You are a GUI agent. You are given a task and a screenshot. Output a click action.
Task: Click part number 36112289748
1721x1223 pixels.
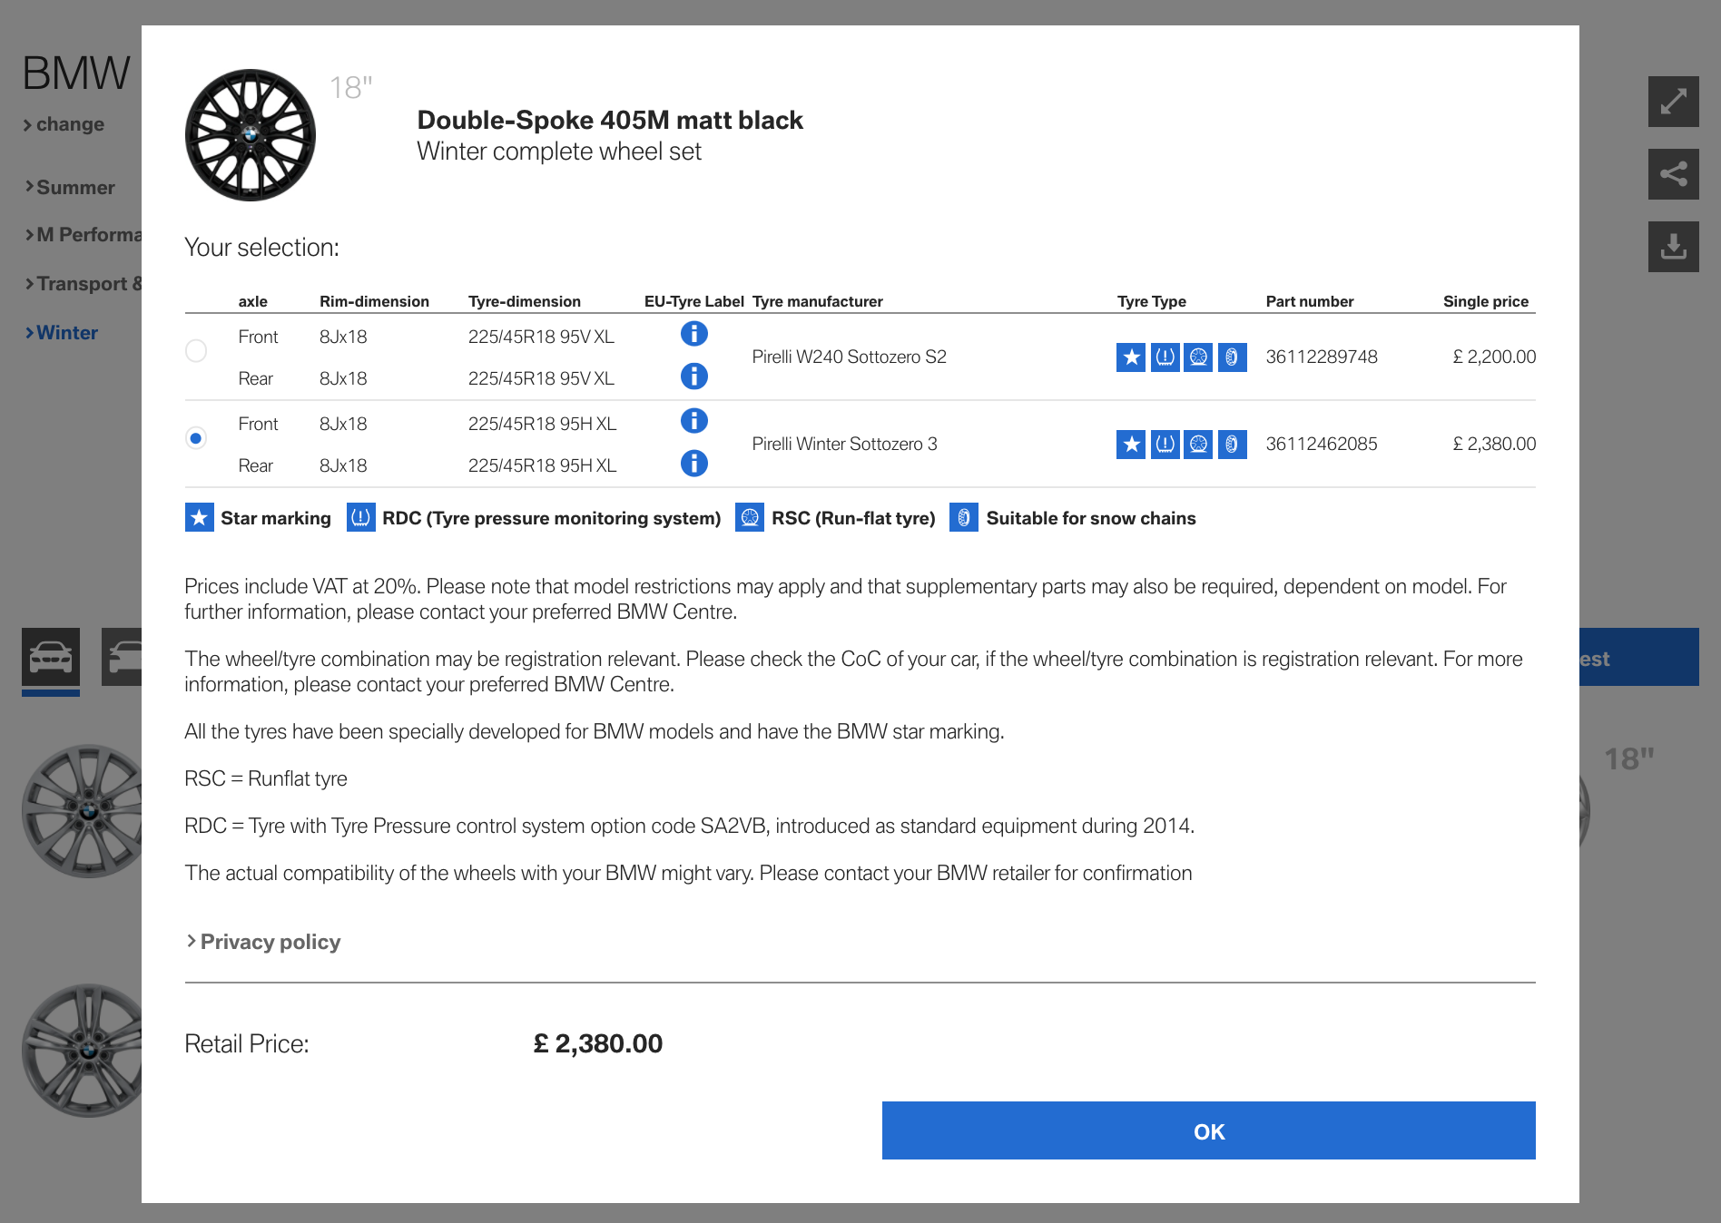click(x=1322, y=357)
